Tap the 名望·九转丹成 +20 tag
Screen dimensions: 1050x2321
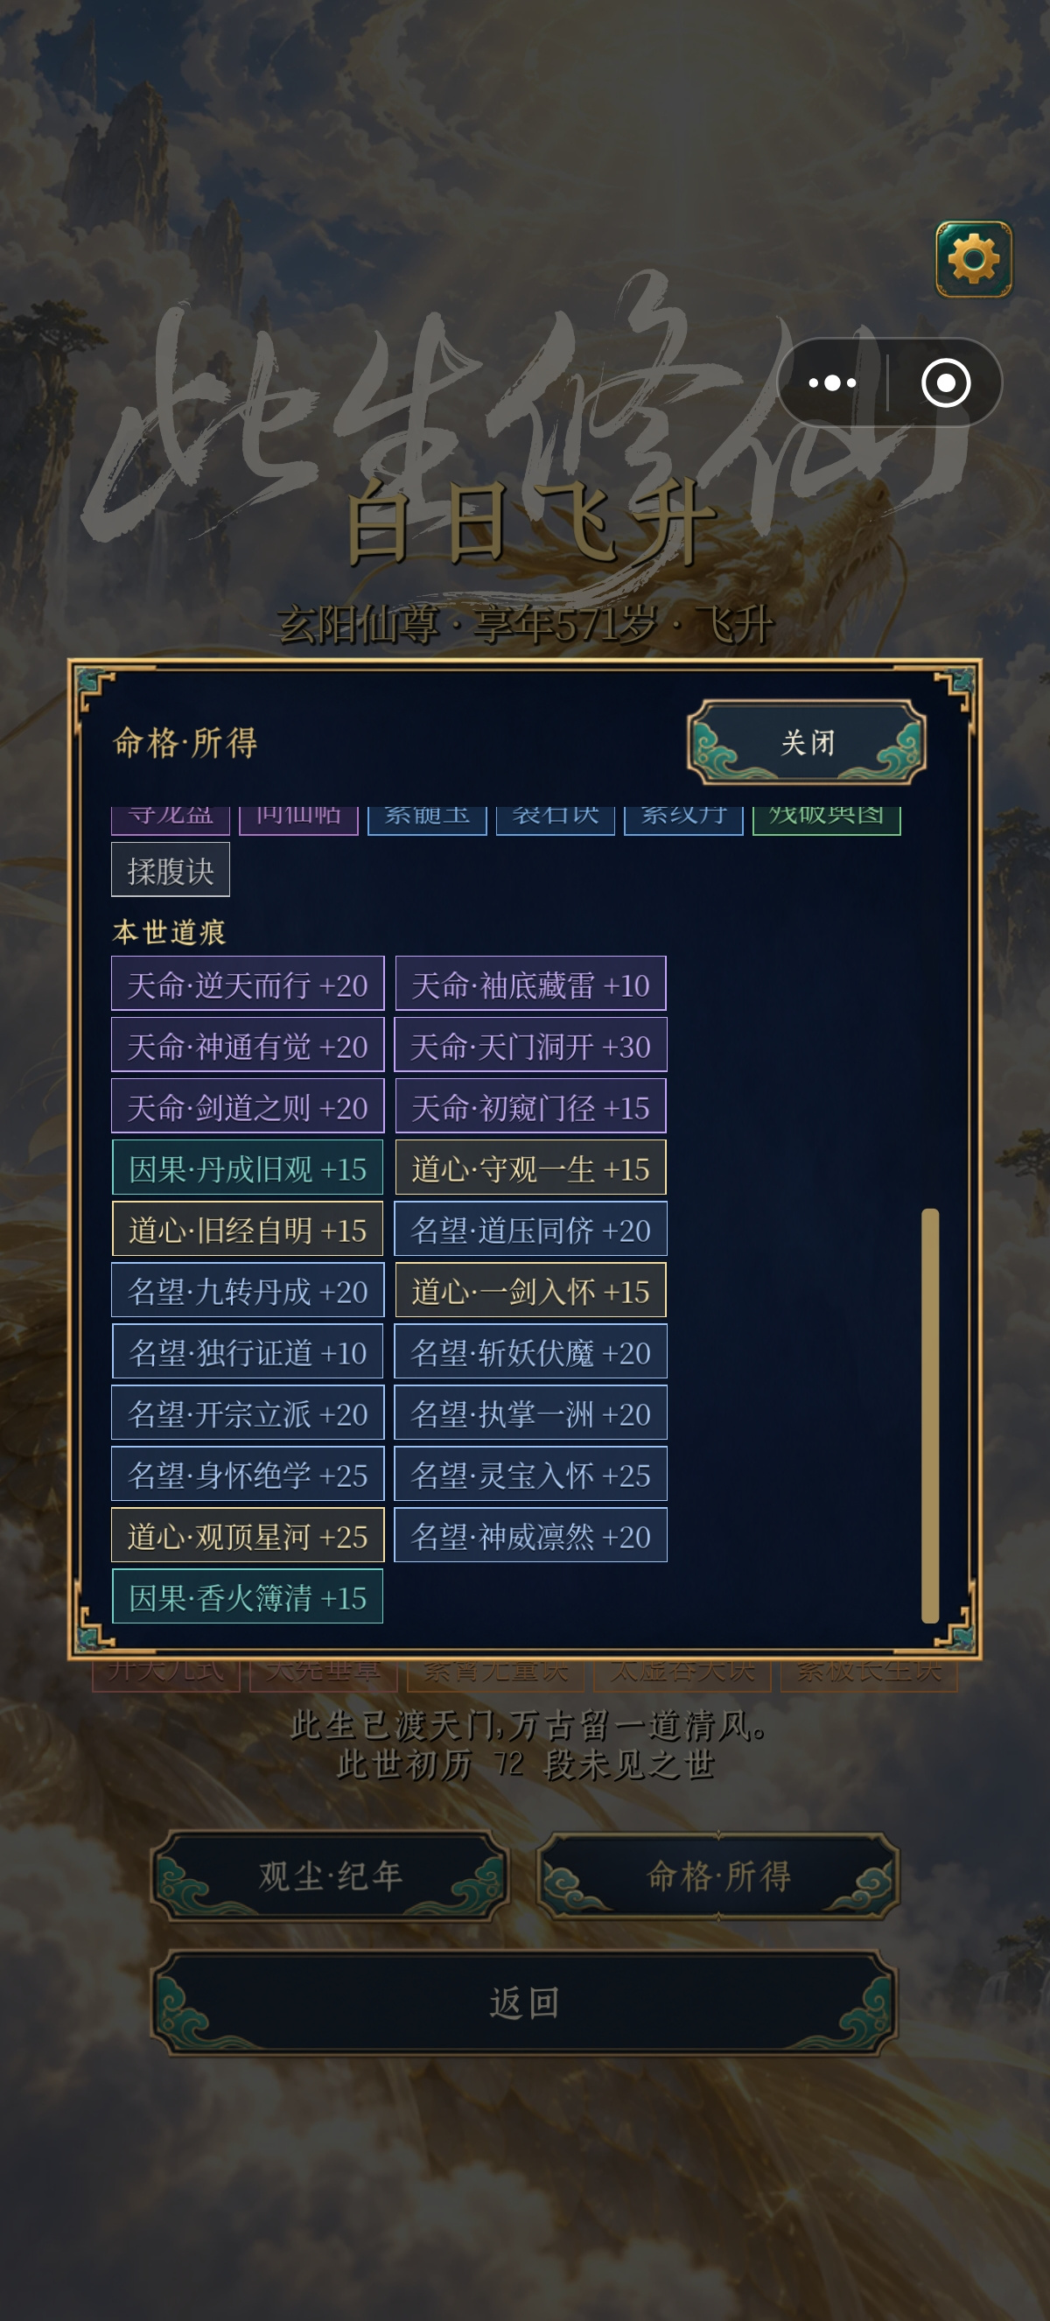(248, 1290)
